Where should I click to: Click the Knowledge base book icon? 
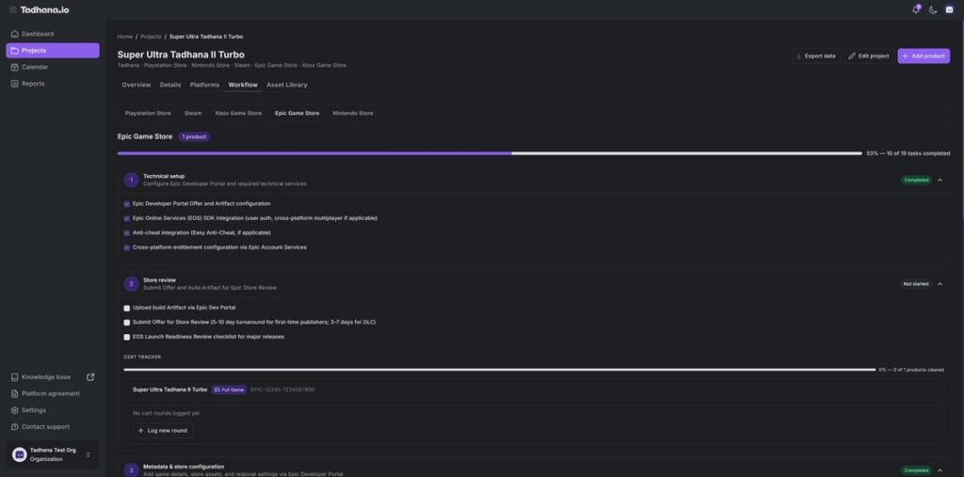15,377
